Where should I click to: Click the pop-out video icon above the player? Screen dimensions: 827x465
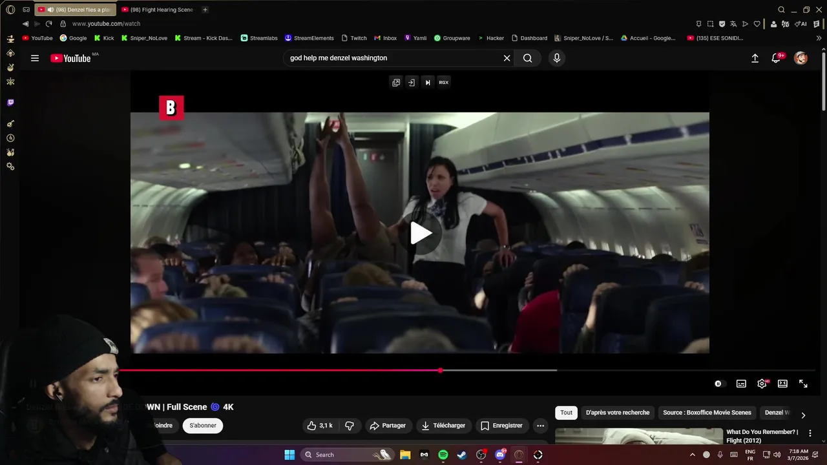point(396,82)
